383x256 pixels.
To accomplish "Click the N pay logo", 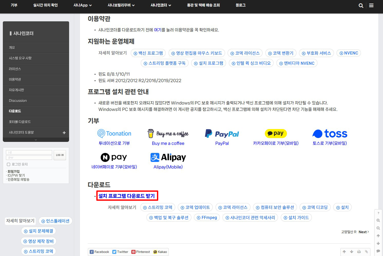I will click(x=114, y=157).
